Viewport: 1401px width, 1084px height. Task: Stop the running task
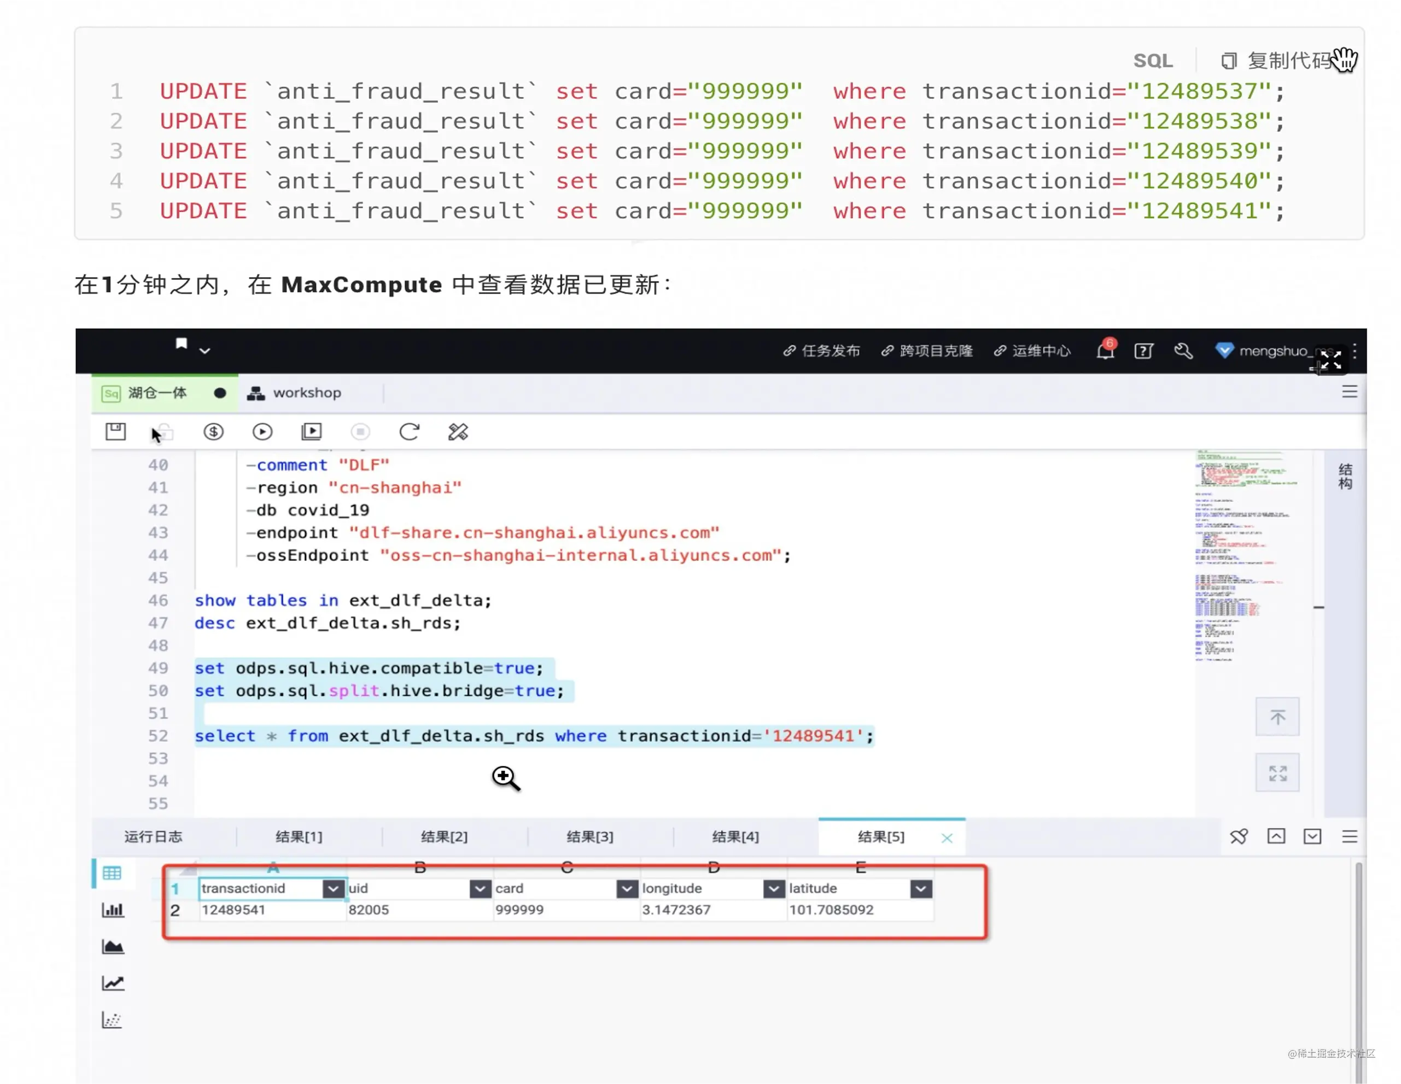(x=360, y=432)
